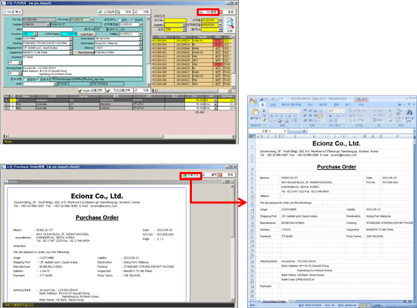The width and height of the screenshot is (417, 308).
Task: Open the Supplier DONG SU dropdown
Action: (x=48, y=24)
